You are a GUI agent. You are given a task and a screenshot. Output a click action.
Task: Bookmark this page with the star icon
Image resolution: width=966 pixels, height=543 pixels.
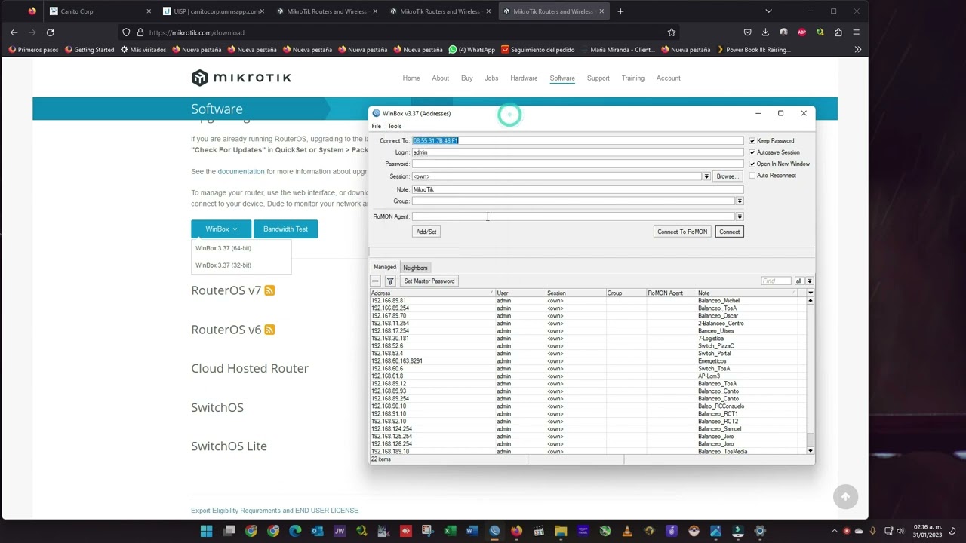671,32
